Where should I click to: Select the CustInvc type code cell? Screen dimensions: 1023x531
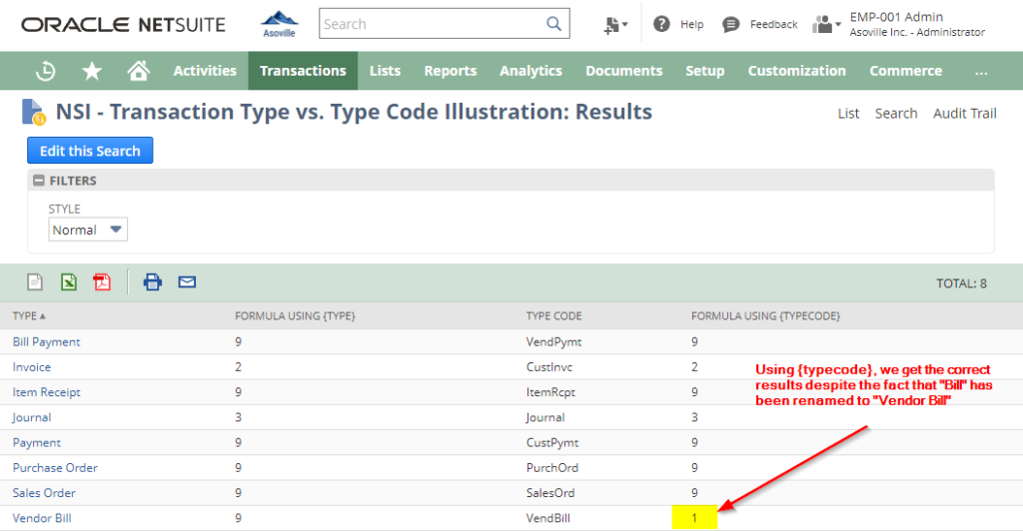point(549,367)
